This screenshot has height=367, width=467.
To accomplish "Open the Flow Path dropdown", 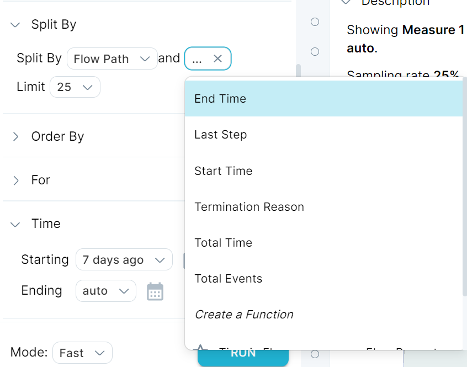I will [x=112, y=58].
